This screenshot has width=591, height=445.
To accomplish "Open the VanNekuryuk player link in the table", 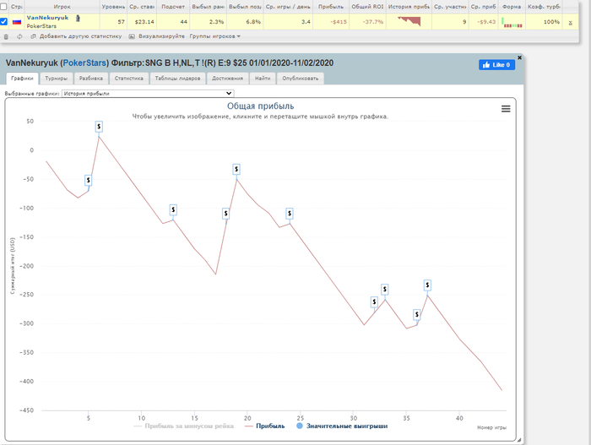I will (47, 18).
